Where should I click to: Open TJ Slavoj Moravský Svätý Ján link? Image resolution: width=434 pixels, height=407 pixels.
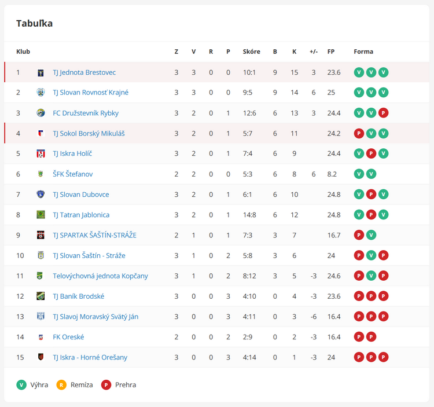tap(95, 317)
